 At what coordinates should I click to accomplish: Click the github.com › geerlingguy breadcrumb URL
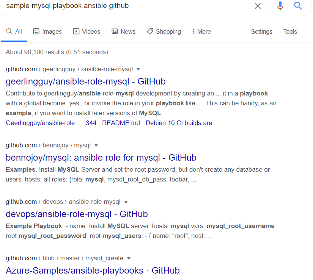[x=69, y=69]
